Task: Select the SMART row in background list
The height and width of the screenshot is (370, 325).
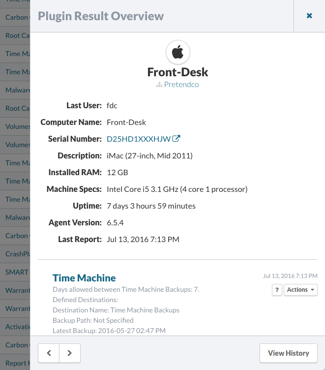Action: [x=15, y=272]
